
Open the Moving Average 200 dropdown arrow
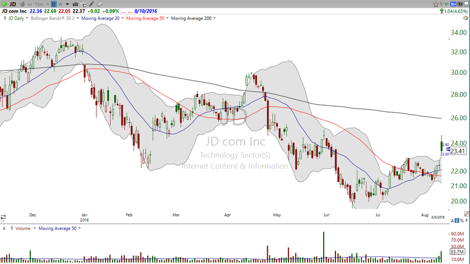point(214,18)
